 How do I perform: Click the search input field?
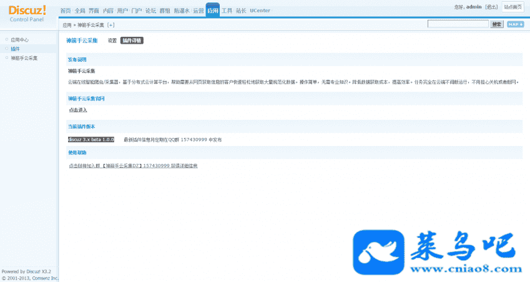[458, 24]
